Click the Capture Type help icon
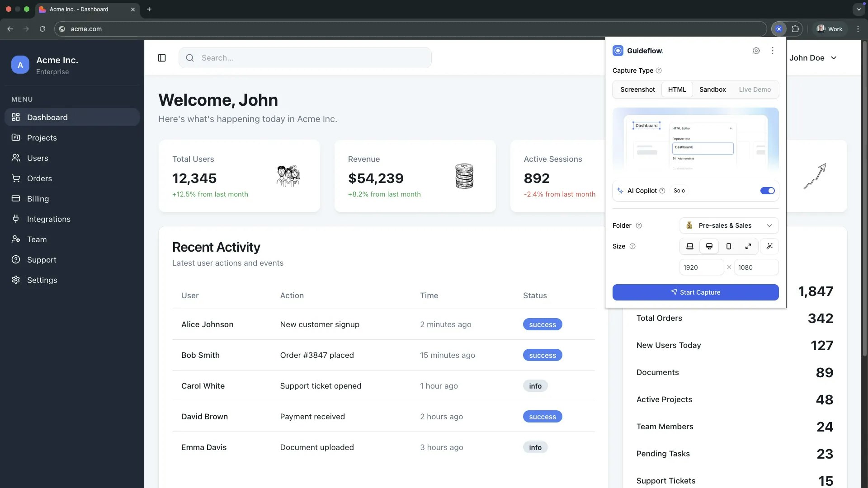 [x=659, y=70]
